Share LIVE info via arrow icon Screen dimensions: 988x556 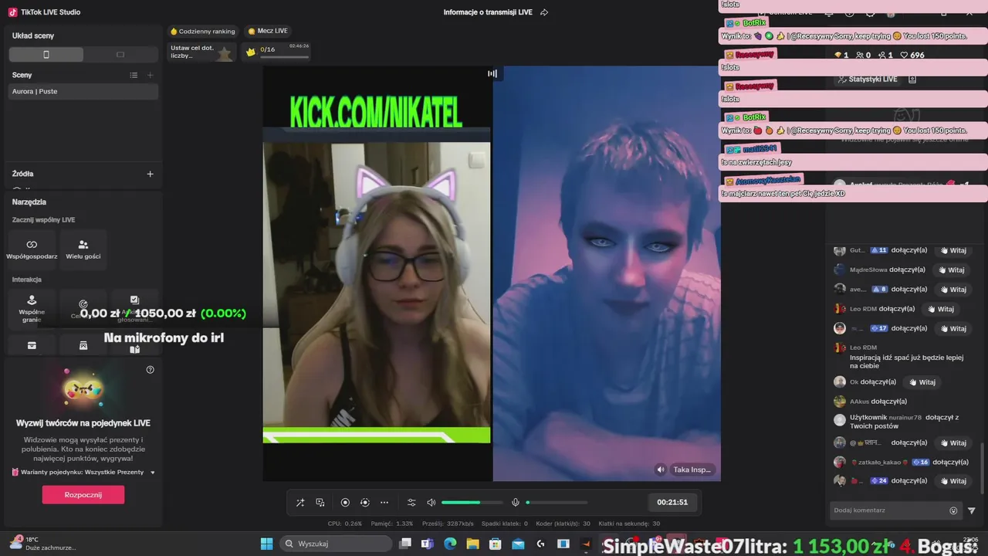pos(544,12)
